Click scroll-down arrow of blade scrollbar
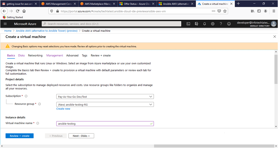 [x=276, y=126]
